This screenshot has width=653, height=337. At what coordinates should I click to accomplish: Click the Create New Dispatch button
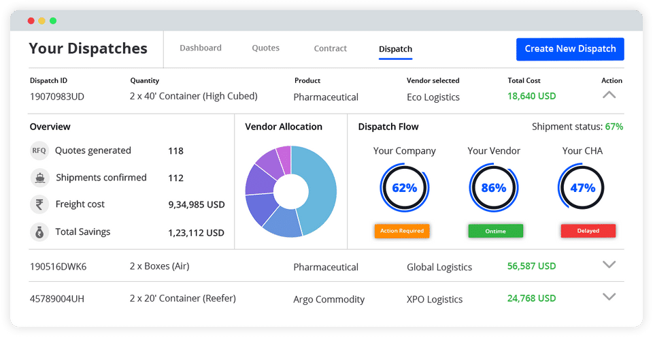click(x=570, y=49)
